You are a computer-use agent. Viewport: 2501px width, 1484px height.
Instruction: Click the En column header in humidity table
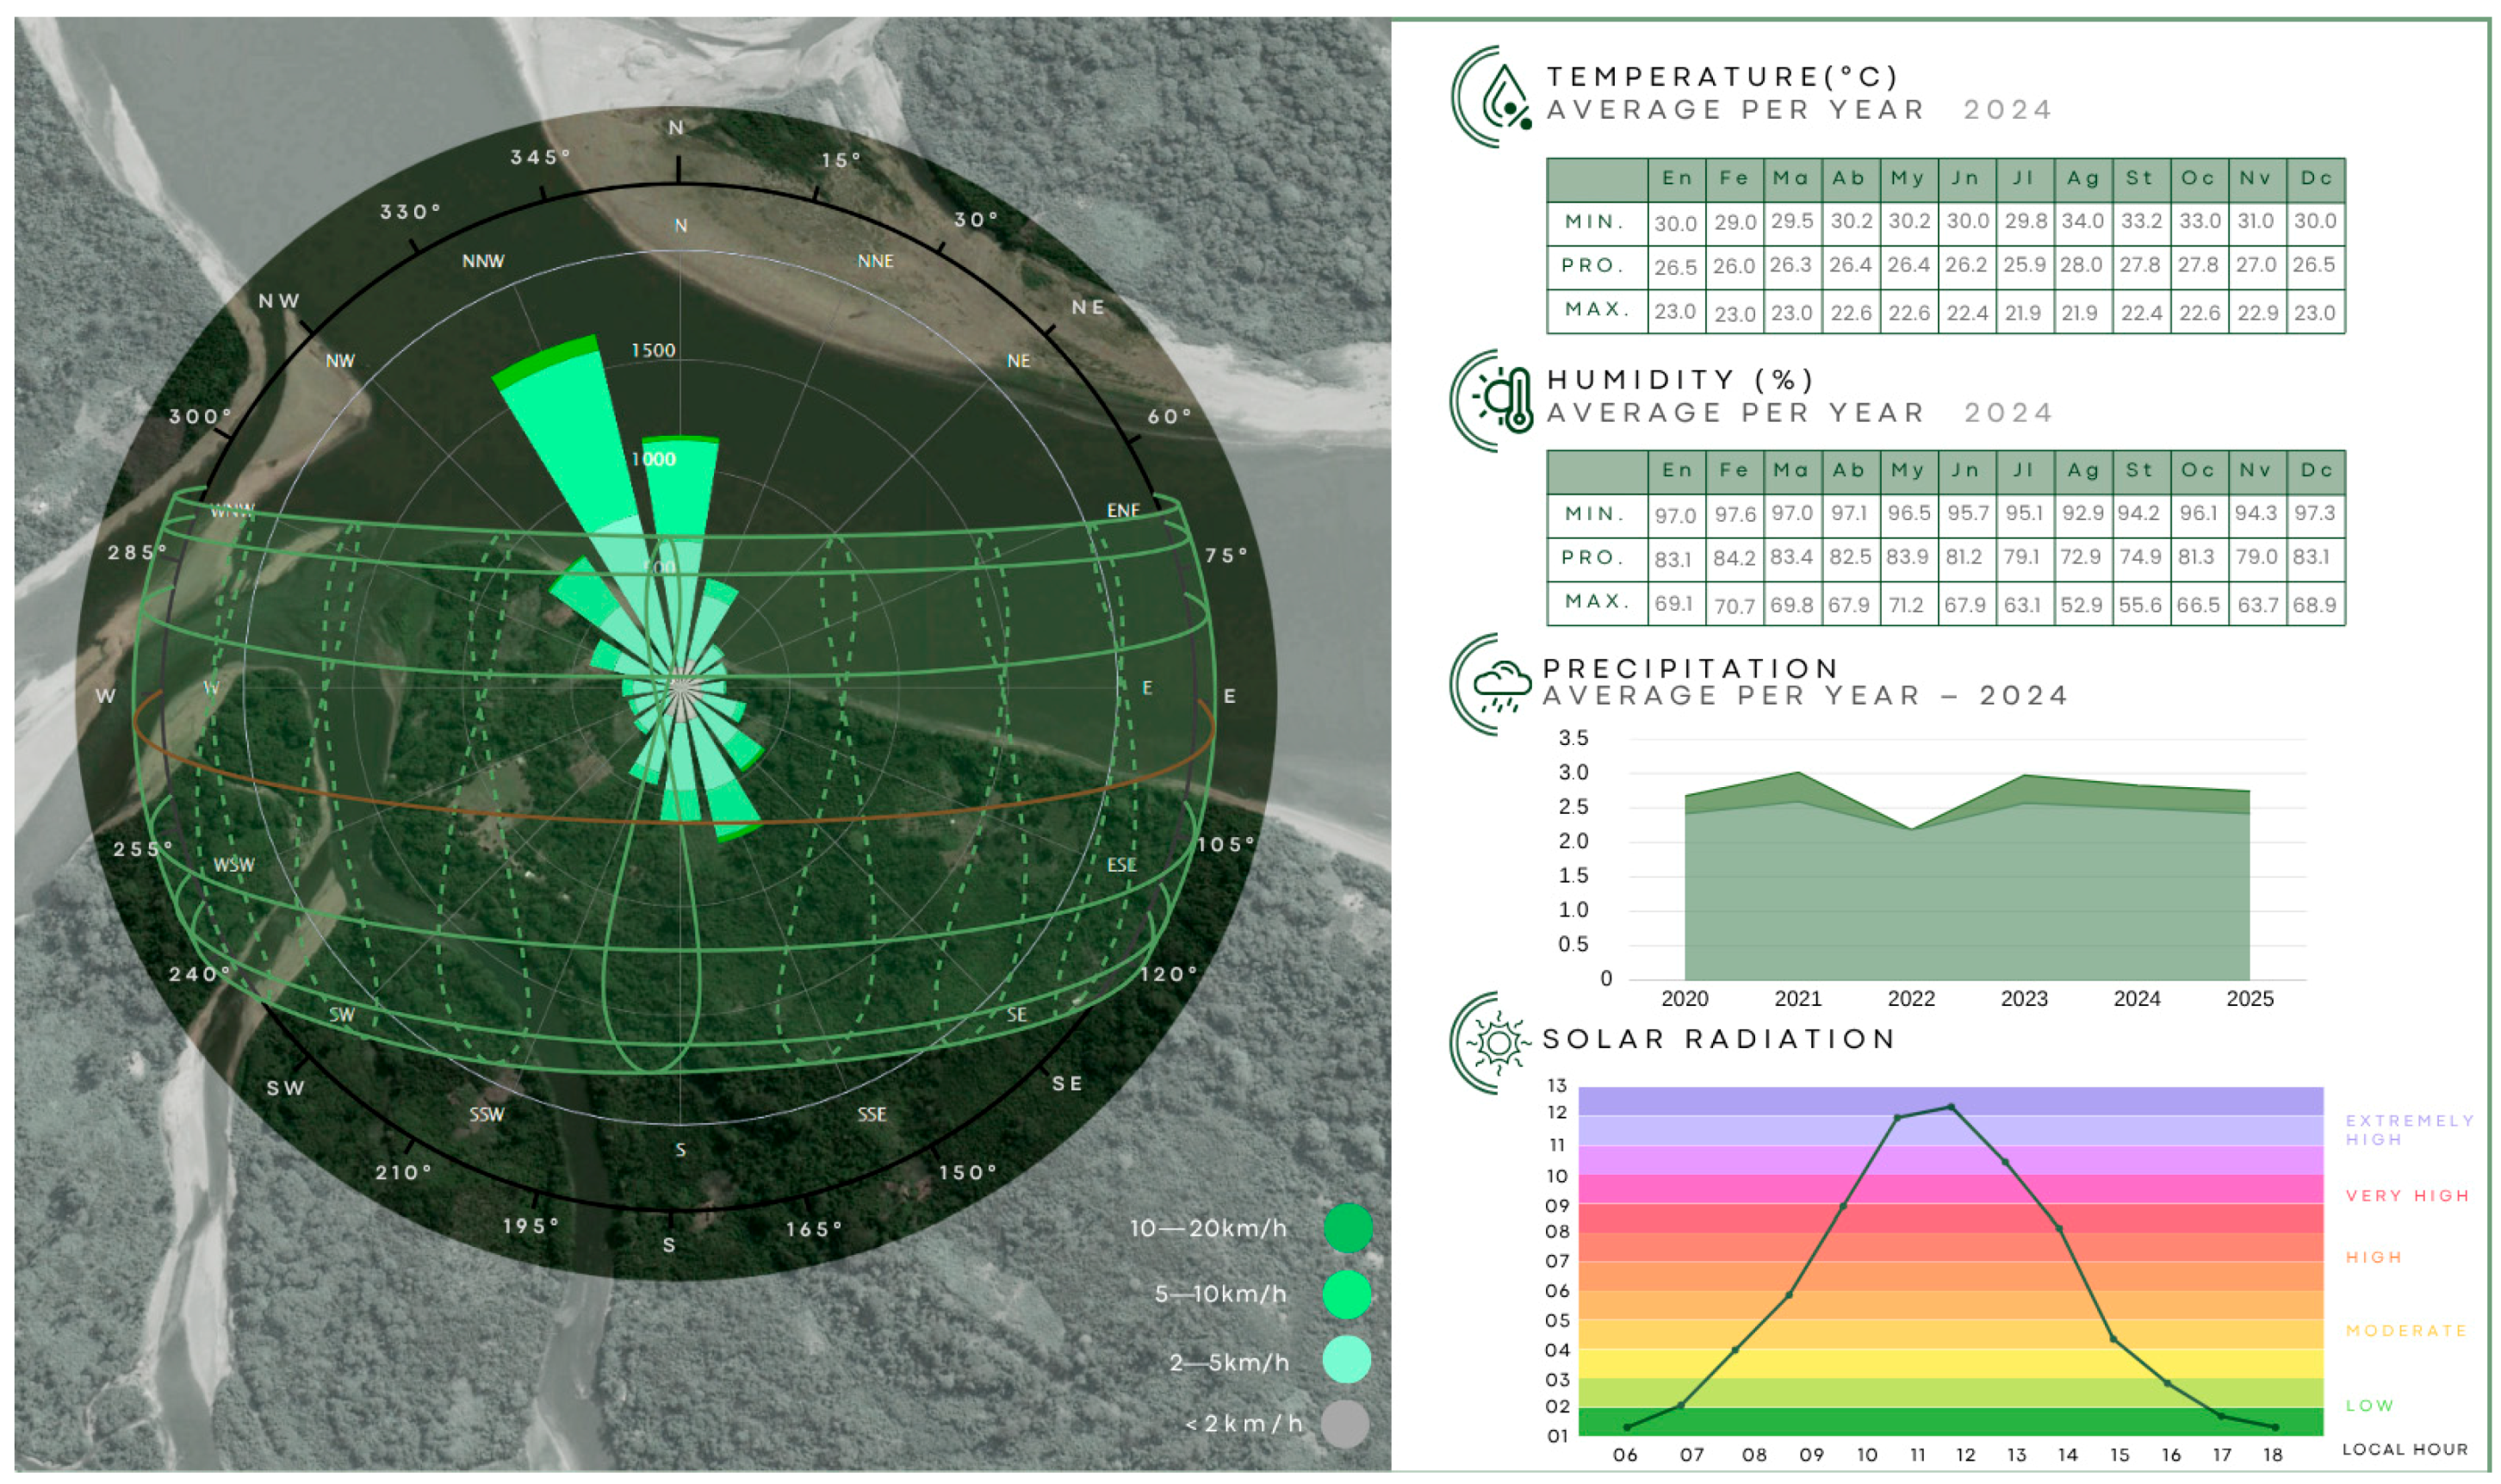[x=1676, y=471]
